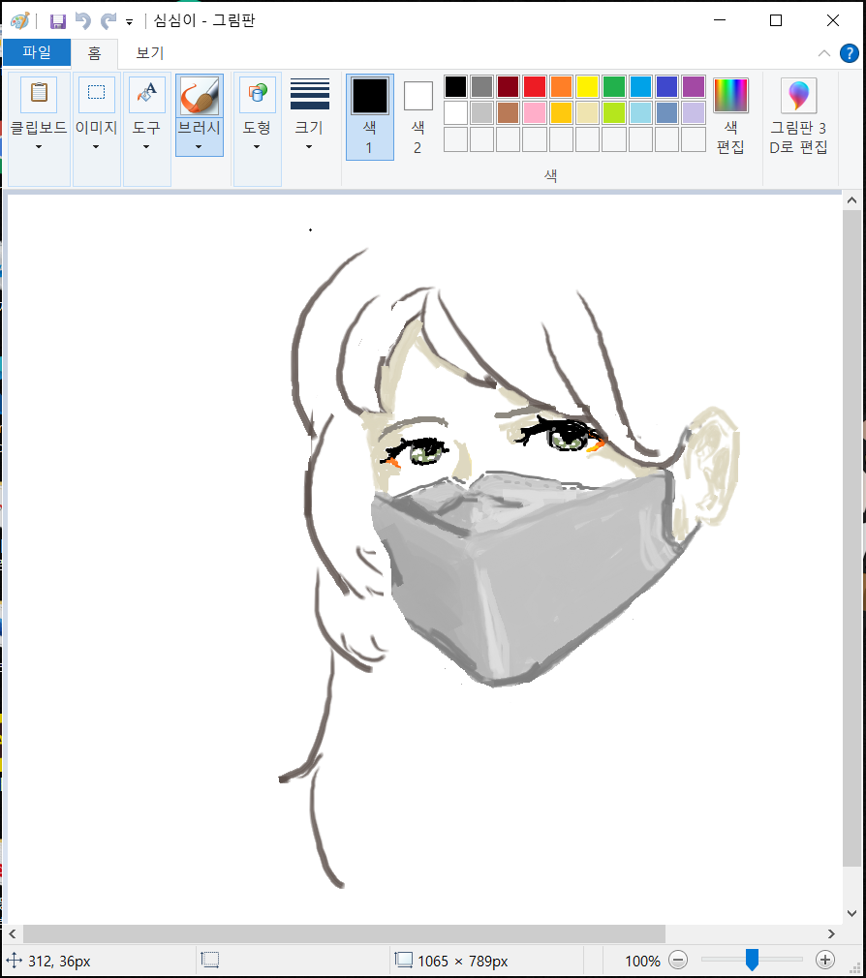
Task: Pick the purple color swatch
Action: [x=694, y=87]
